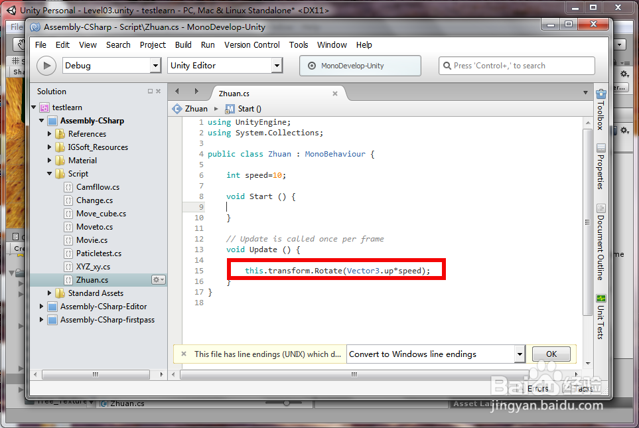Open the Unity Editor target dropdown
The height and width of the screenshot is (428, 639).
coord(277,65)
